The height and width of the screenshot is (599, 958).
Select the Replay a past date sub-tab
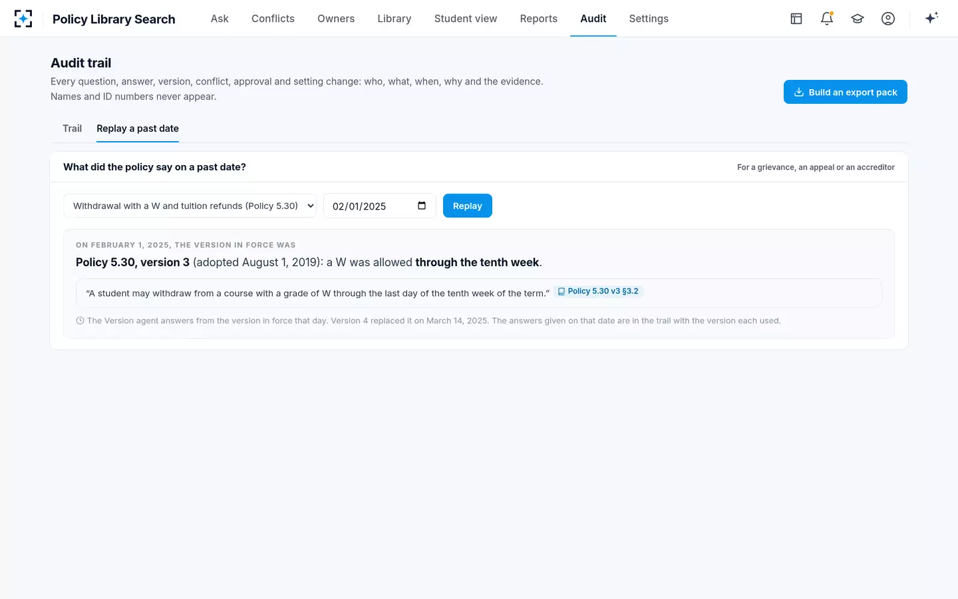138,128
